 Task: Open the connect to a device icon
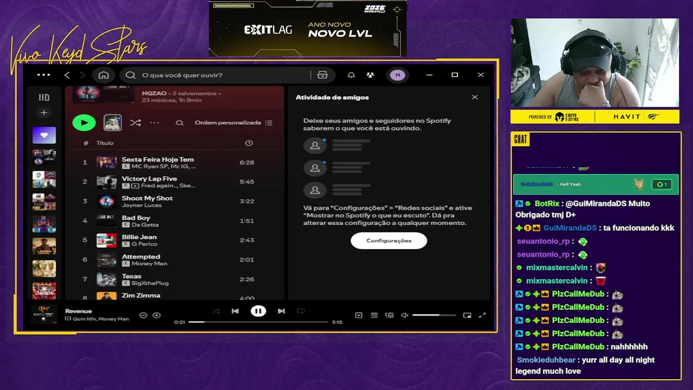[389, 315]
